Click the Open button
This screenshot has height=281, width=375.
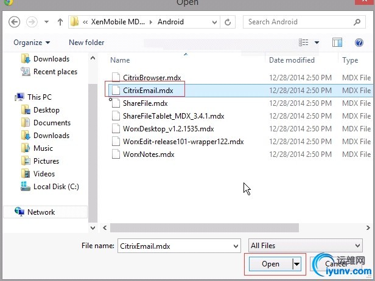point(270,264)
